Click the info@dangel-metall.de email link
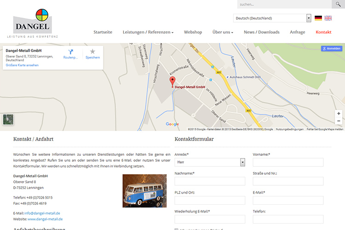 (x=42, y=213)
